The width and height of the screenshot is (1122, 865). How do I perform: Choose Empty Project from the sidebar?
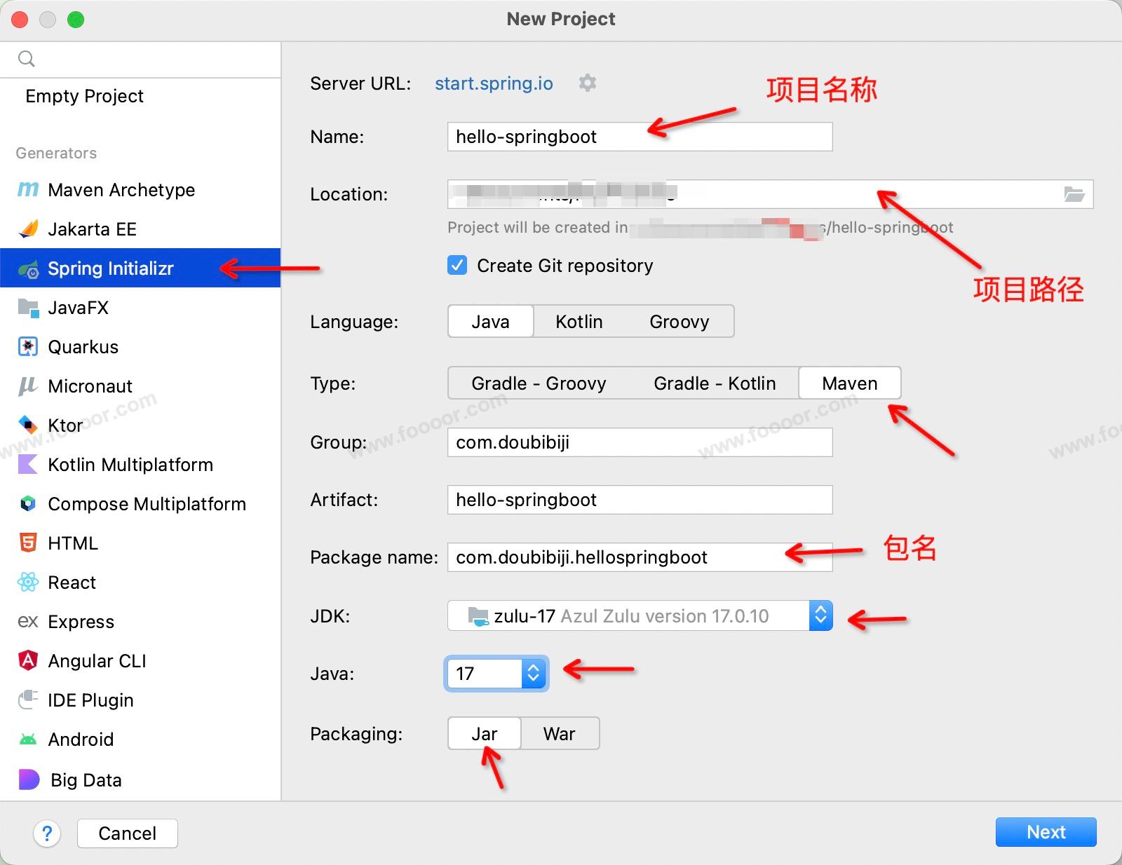click(x=84, y=96)
